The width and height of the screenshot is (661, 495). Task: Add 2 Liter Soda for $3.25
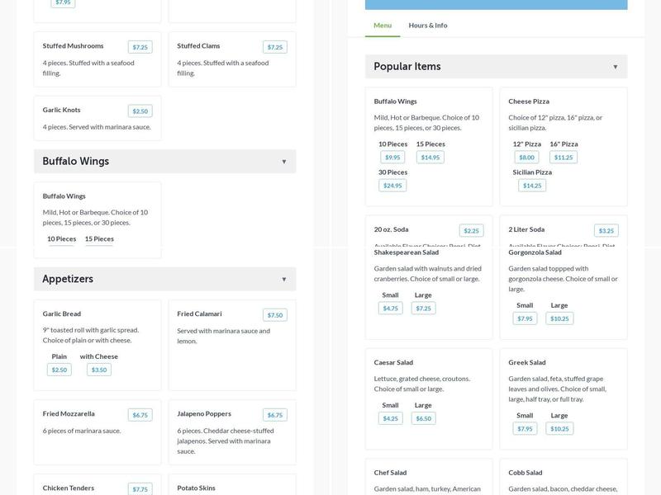(606, 231)
